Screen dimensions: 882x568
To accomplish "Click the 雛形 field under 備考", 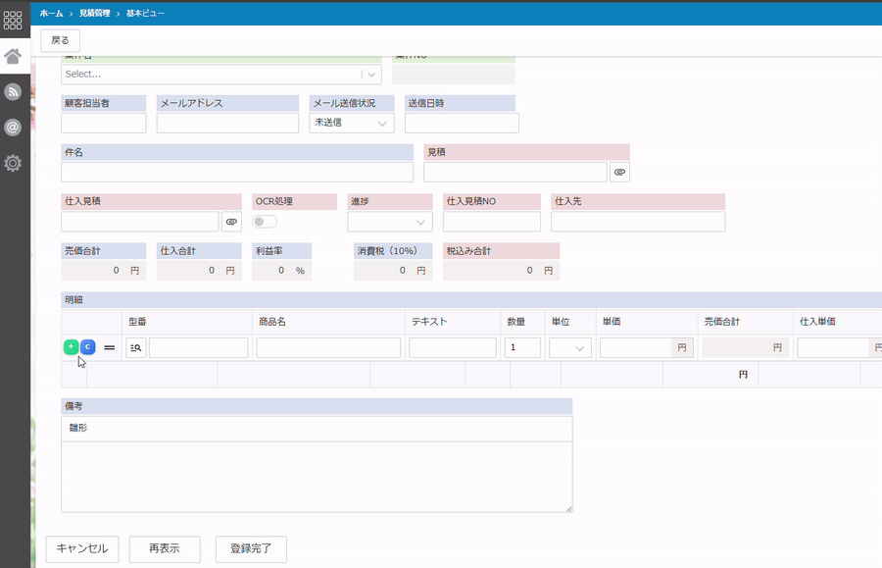I will (x=317, y=429).
